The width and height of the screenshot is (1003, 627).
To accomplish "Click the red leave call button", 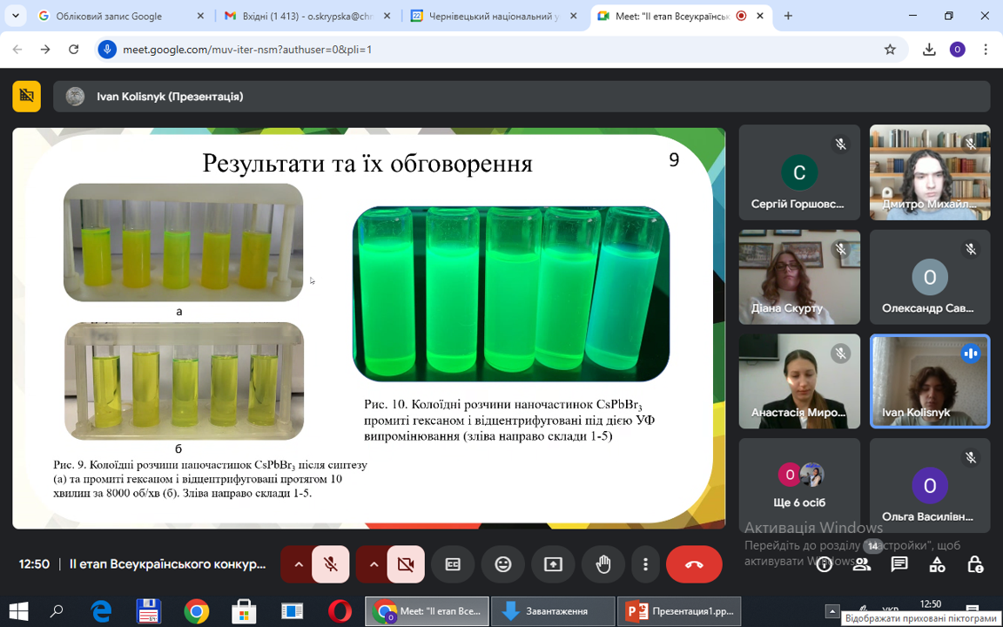I will pyautogui.click(x=694, y=564).
